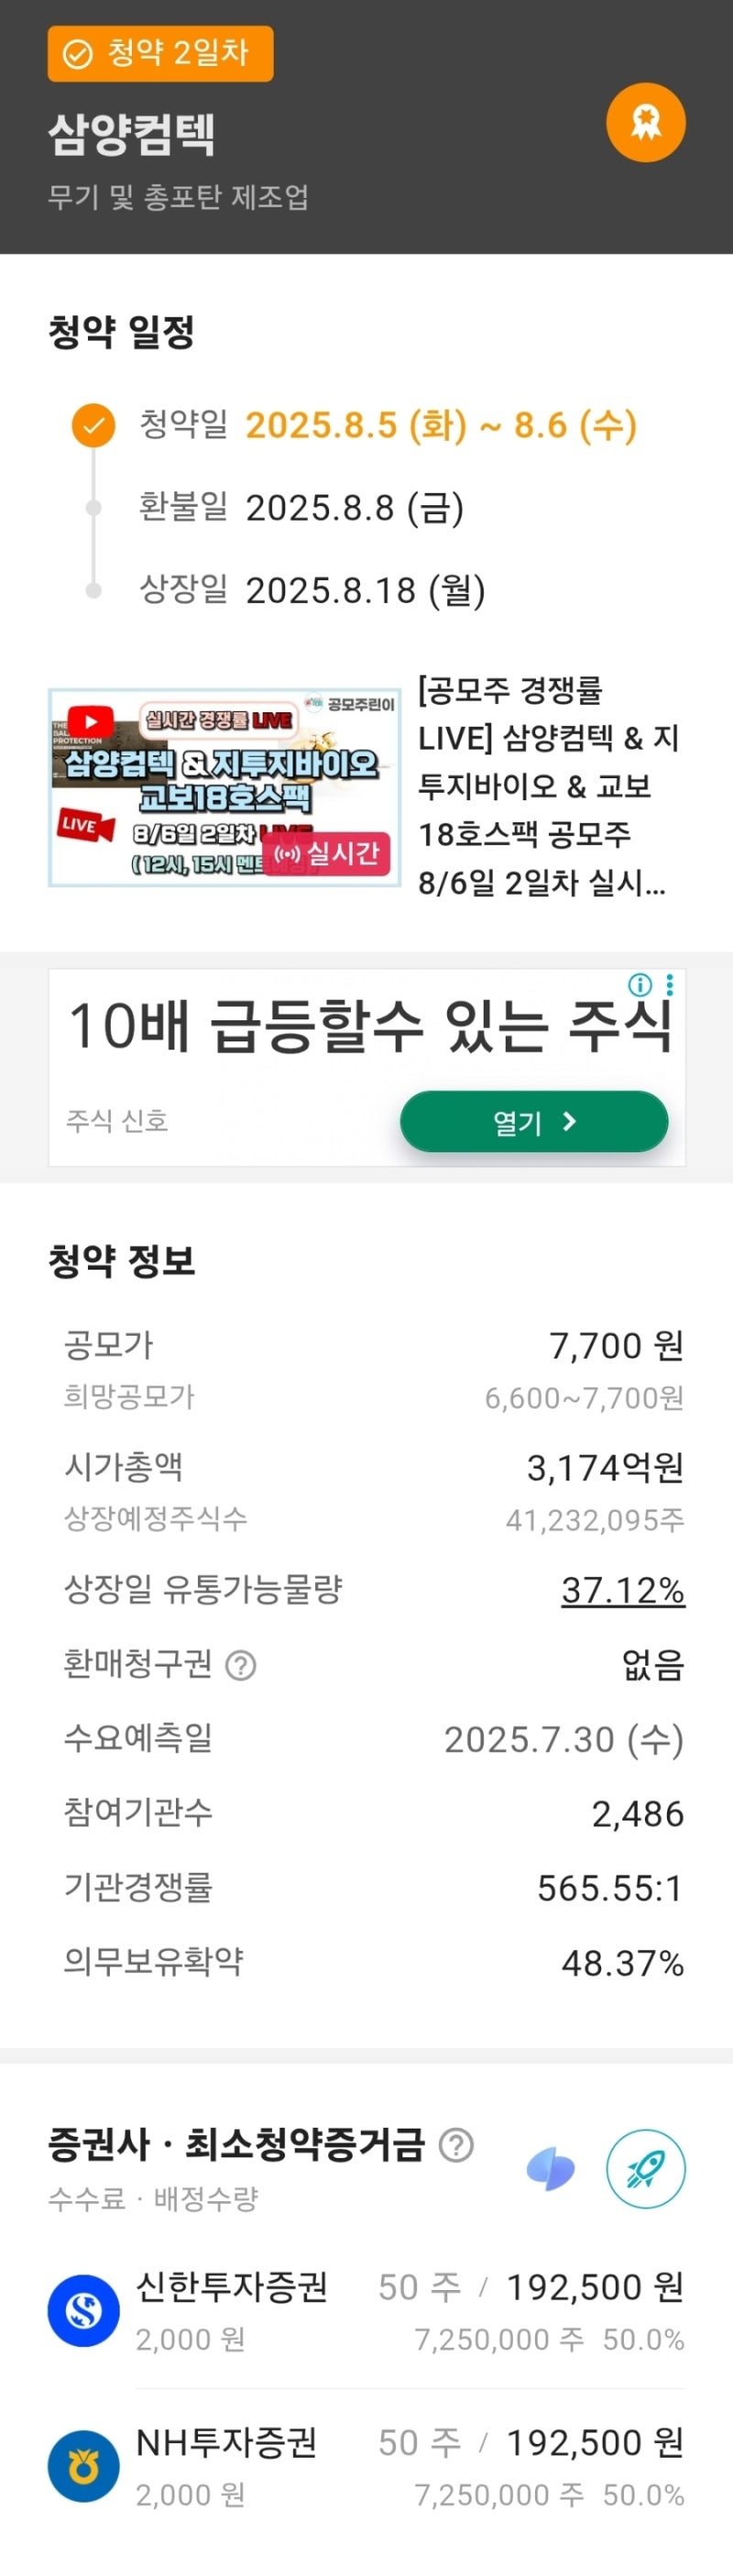The image size is (733, 2576).
Task: Tap the teal rocket icon button
Action: click(x=645, y=2169)
